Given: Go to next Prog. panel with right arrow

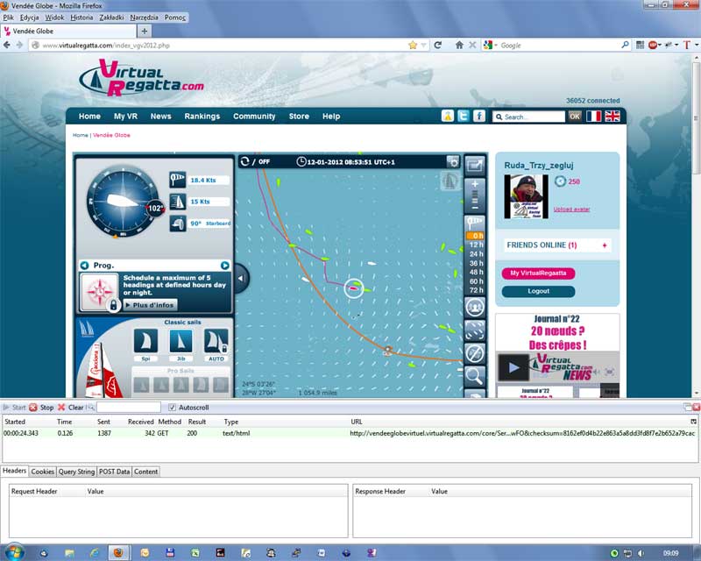Looking at the screenshot, I should (x=225, y=266).
